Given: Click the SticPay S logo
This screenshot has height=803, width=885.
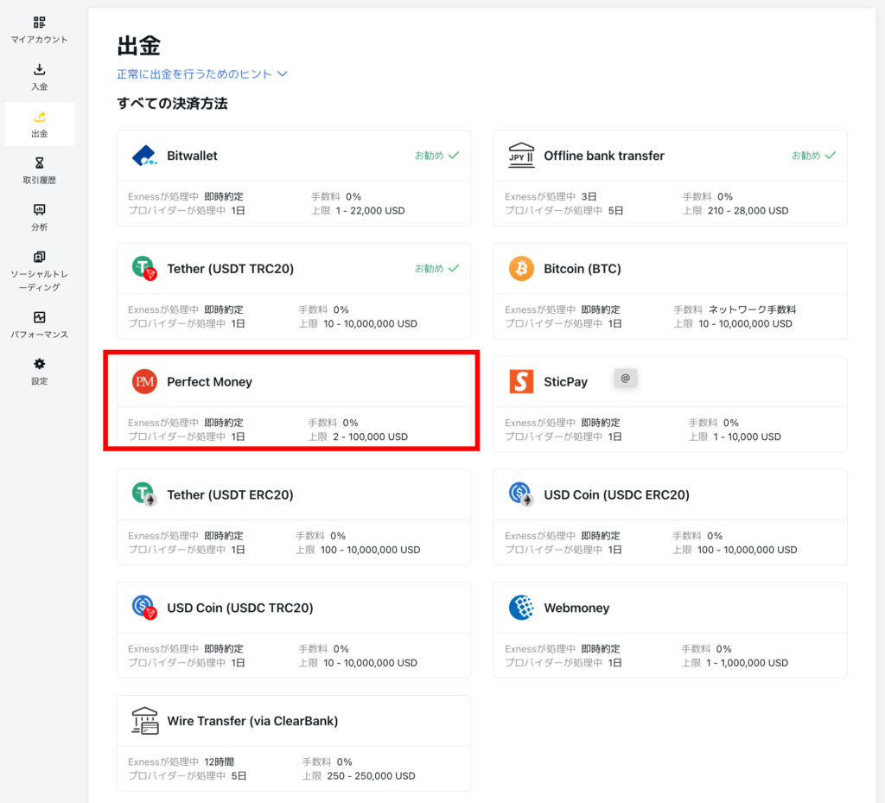Looking at the screenshot, I should [521, 381].
